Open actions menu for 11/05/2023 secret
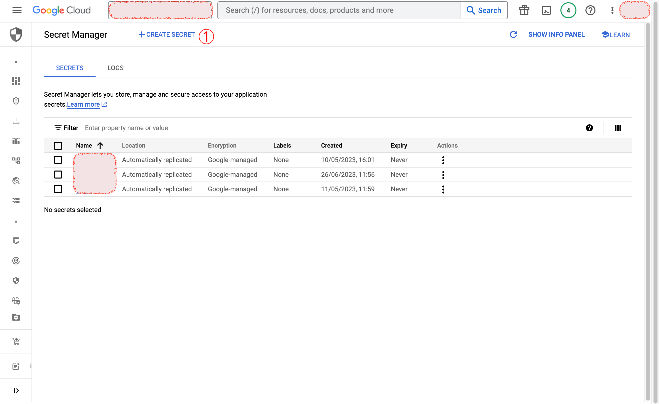Screen dimensions: 659x404 [443, 190]
